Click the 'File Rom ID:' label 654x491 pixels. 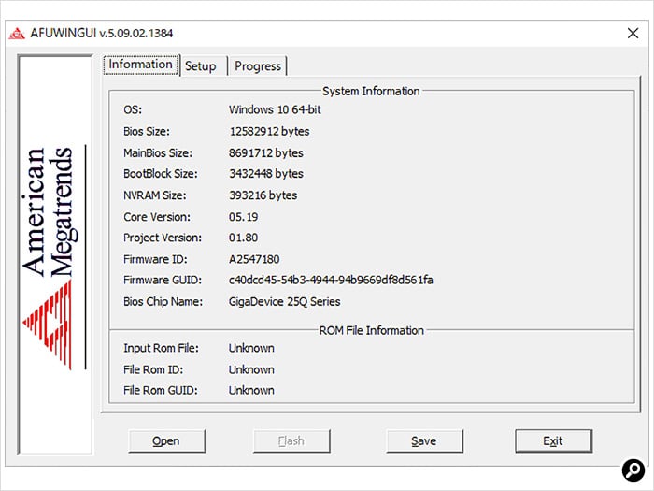[153, 370]
